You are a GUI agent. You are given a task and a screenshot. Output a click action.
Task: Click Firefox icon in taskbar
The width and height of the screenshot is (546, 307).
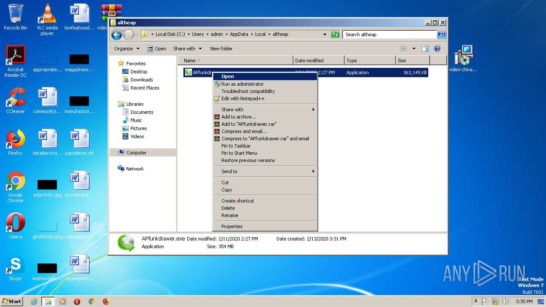click(106, 301)
